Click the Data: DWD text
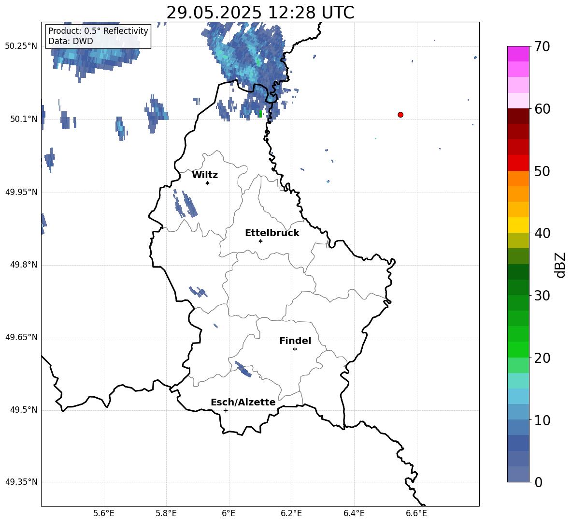572x523 pixels. pos(71,41)
